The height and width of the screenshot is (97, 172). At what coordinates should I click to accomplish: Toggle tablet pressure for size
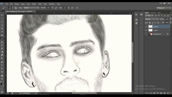(x=77, y=8)
